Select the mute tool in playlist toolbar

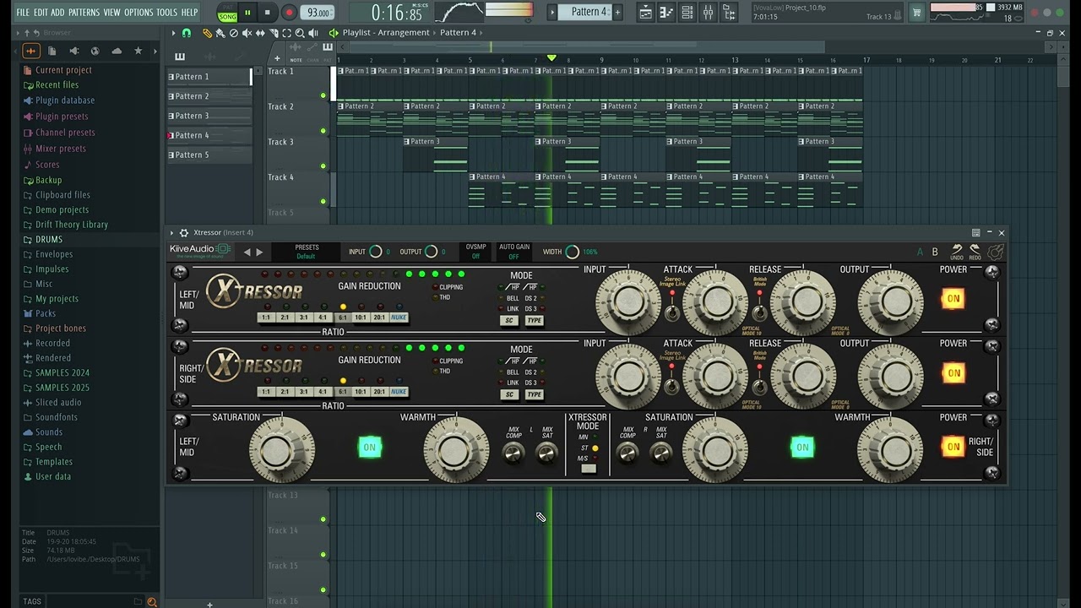point(247,33)
